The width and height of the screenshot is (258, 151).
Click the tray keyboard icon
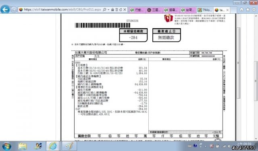click(x=189, y=146)
